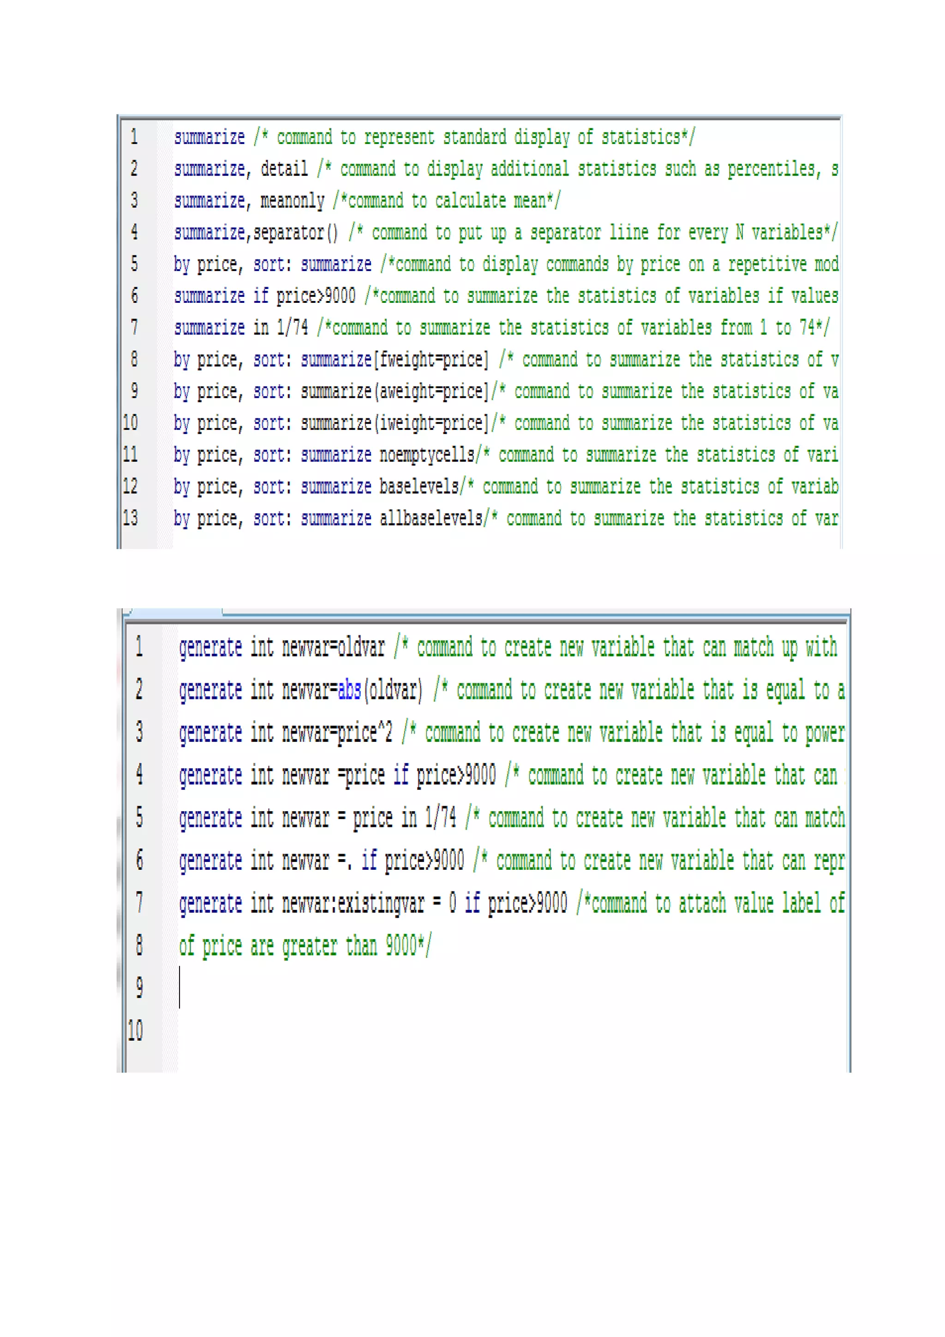Select the 'summarize baselevels' line
Viewport: 945px width, 1337px height.
click(x=506, y=486)
